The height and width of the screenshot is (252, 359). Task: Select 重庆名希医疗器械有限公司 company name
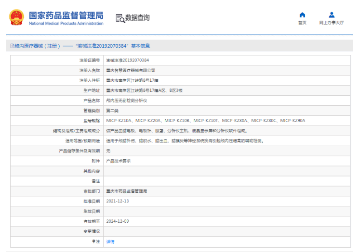coord(131,70)
